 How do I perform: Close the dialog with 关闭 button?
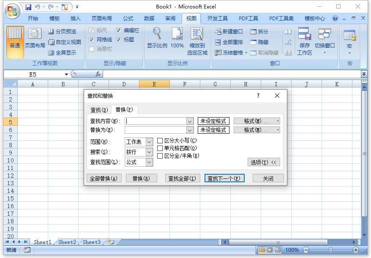(x=268, y=178)
